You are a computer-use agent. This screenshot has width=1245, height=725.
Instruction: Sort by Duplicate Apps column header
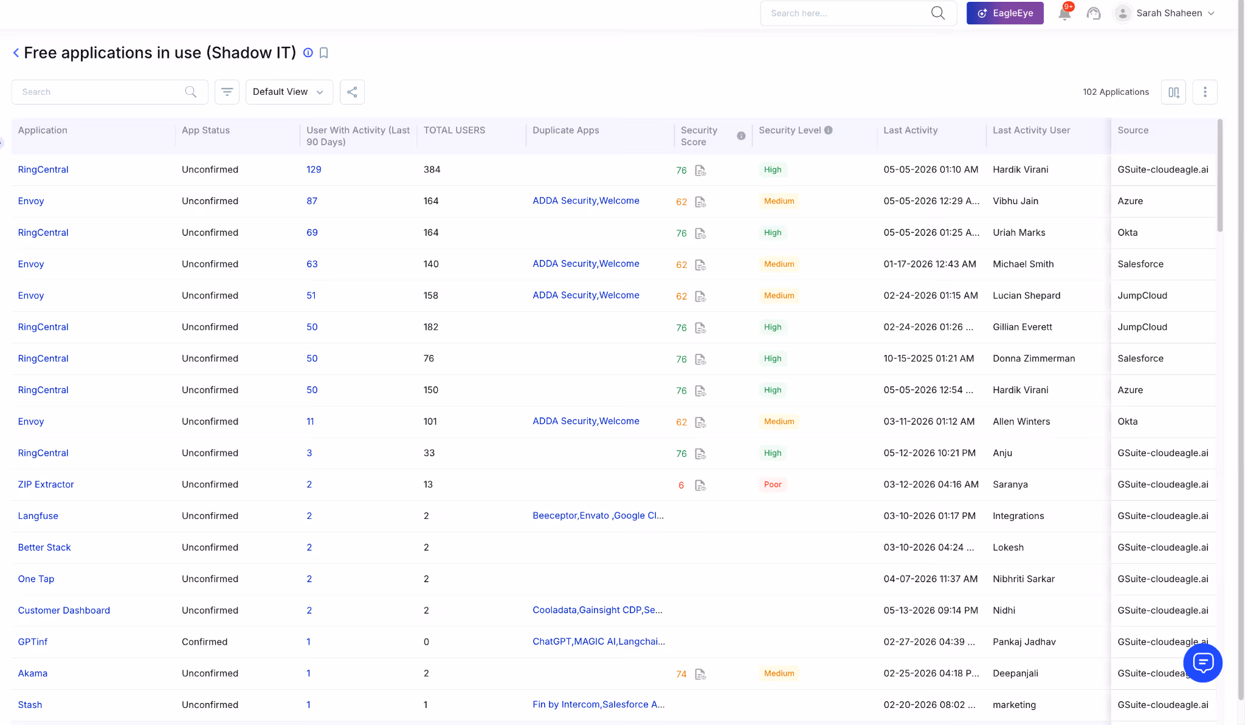566,130
